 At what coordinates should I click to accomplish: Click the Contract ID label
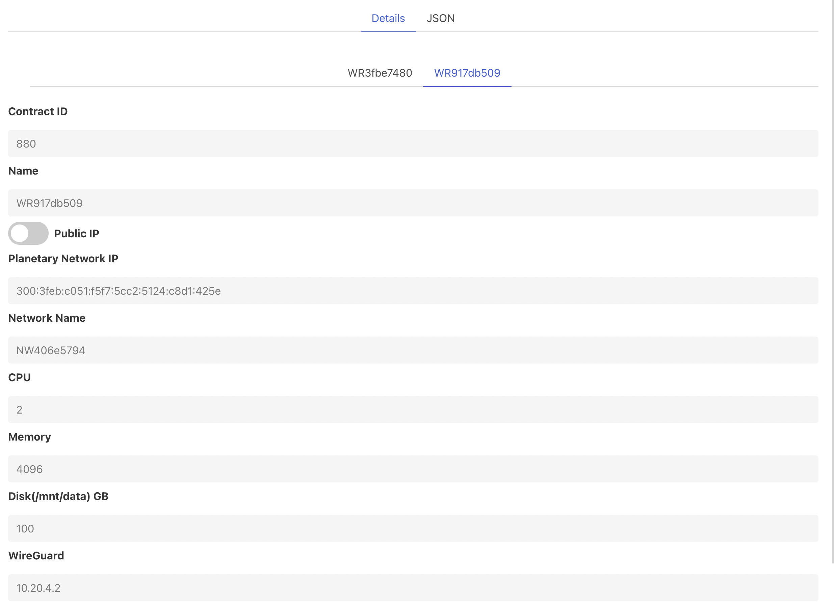38,111
